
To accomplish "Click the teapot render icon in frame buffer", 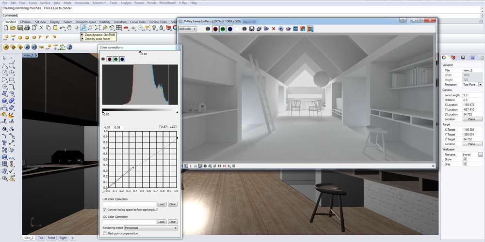I will 288,29.
